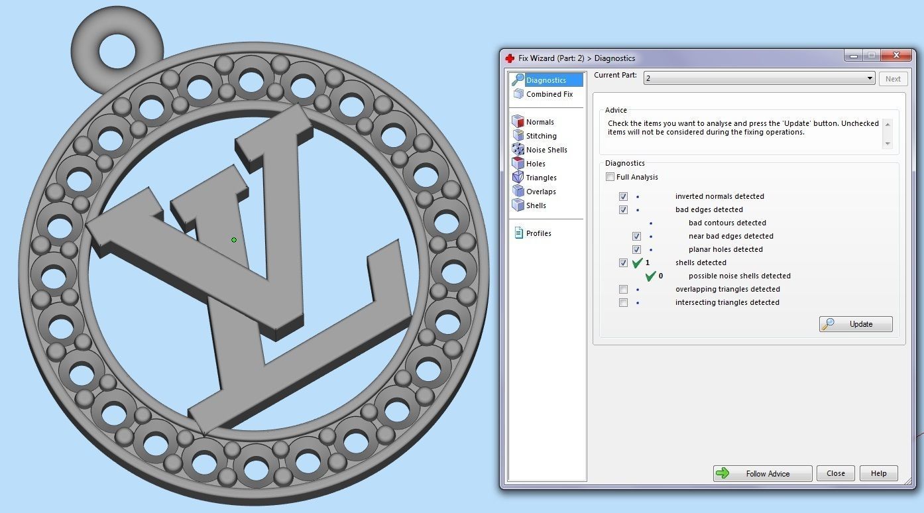The height and width of the screenshot is (513, 924).
Task: Click the Triangles icon
Action: 518,177
